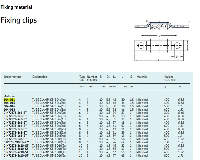Click the highlighted order number 604-014

(x=9, y=100)
